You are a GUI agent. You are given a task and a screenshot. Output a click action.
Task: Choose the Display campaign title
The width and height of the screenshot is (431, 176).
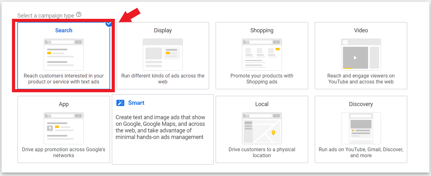[x=163, y=30]
